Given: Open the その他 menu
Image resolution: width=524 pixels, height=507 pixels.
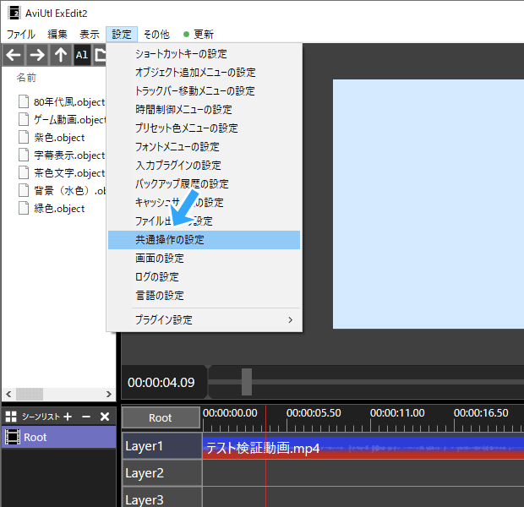Looking at the screenshot, I should (156, 34).
